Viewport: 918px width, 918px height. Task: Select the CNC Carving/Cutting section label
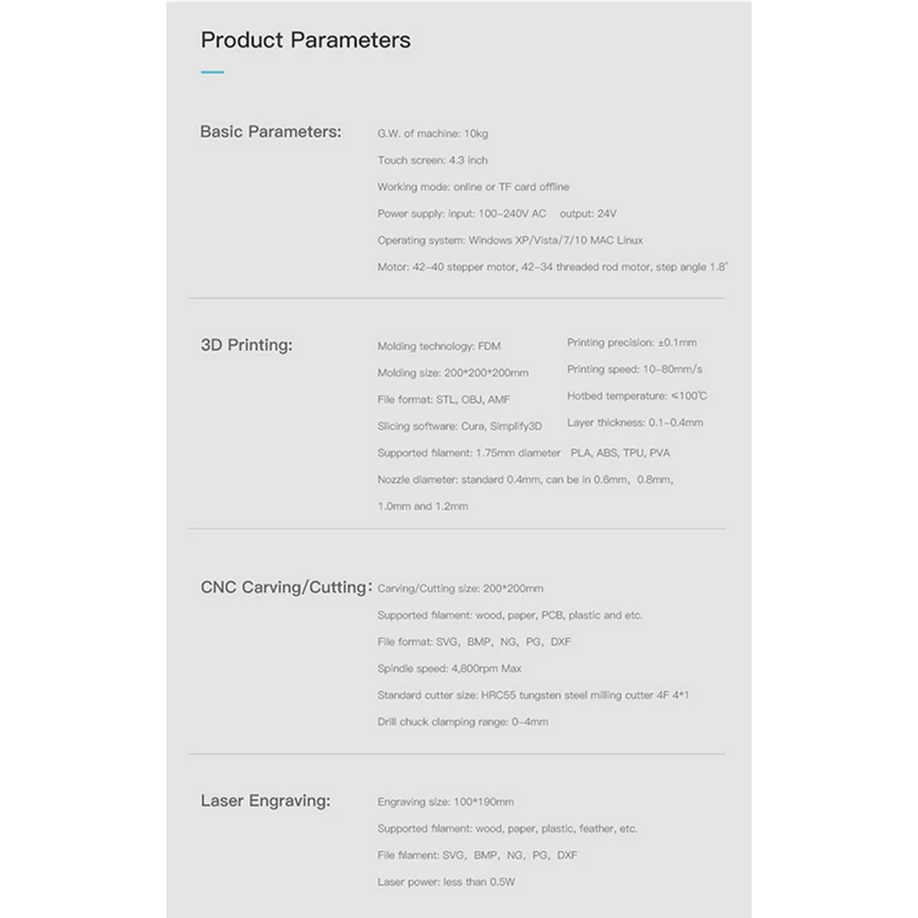pyautogui.click(x=286, y=588)
